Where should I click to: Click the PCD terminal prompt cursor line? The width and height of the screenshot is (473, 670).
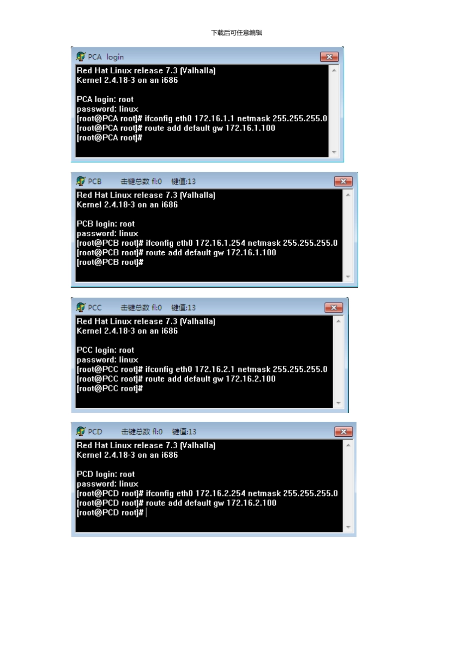112,512
